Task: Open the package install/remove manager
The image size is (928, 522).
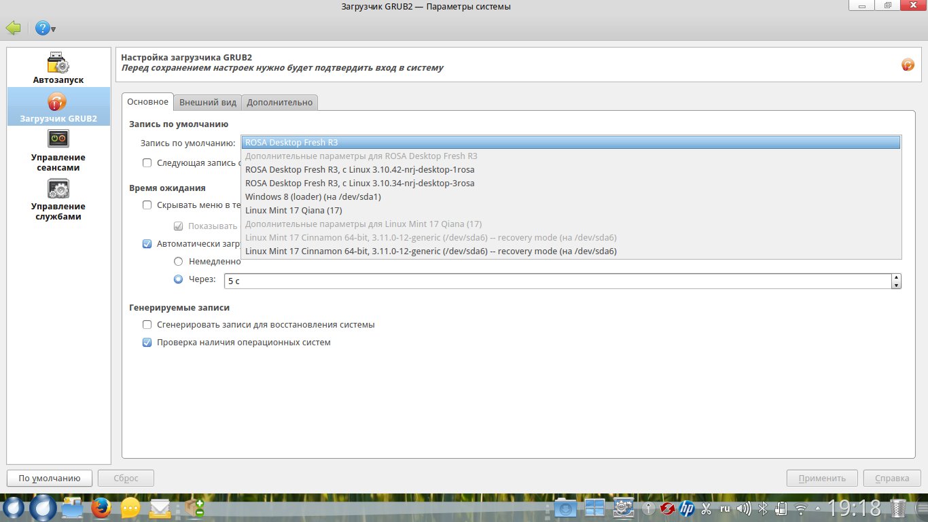Action: (x=195, y=508)
